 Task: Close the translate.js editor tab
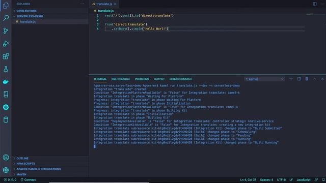point(115,4)
